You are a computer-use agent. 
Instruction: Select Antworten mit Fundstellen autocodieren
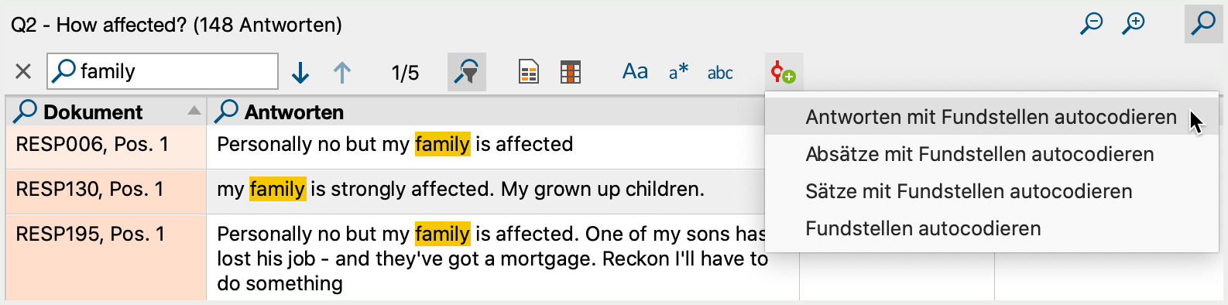click(x=991, y=117)
